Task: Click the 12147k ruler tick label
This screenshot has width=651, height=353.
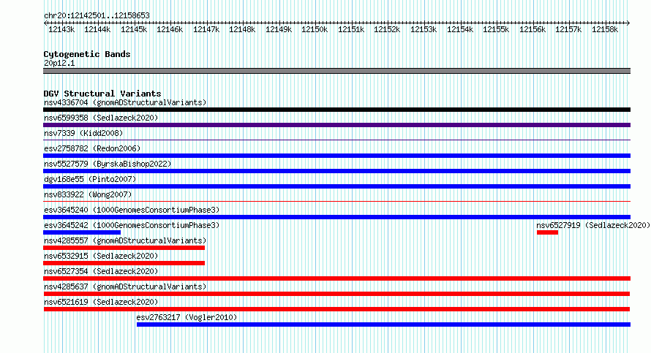Action: (x=206, y=29)
